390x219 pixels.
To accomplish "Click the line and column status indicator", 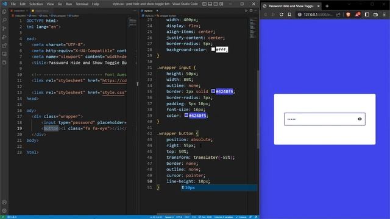I will [156, 217].
